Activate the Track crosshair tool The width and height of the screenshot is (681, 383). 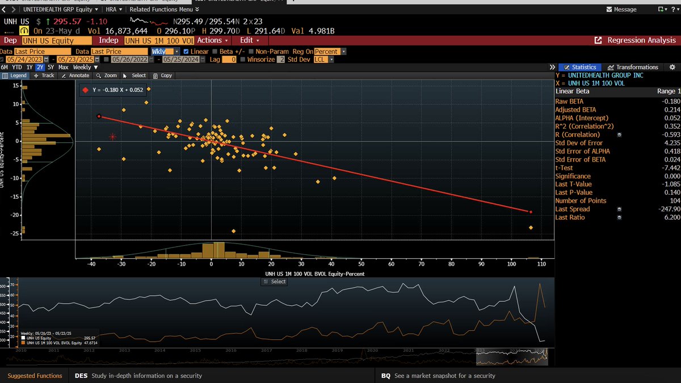pos(45,75)
